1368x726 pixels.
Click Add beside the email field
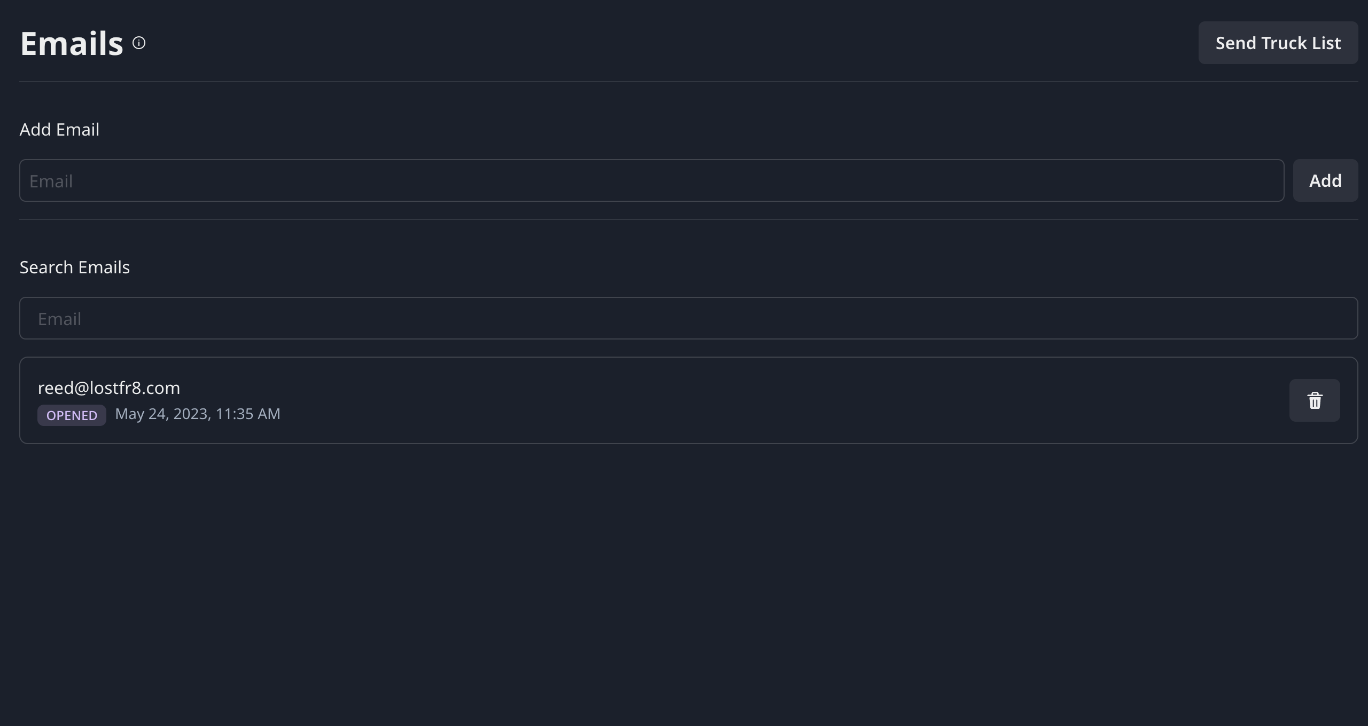click(x=1325, y=180)
